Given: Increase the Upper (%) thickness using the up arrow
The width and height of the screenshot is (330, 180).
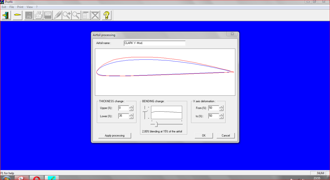Looking at the screenshot, I should [131, 107].
